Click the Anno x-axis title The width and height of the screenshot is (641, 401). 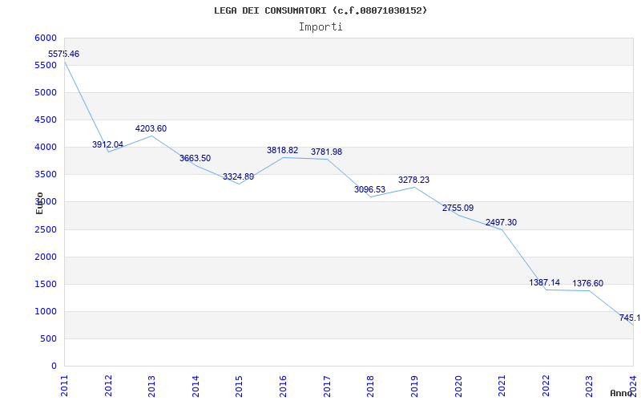pos(621,393)
